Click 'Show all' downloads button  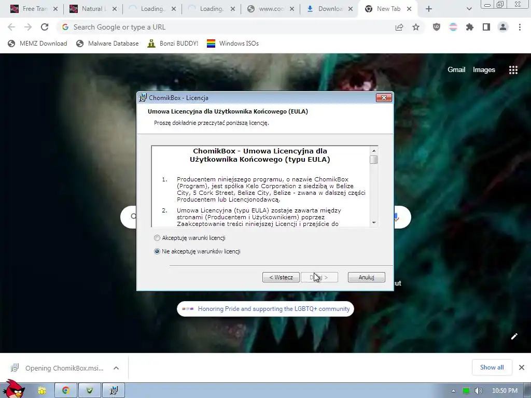point(492,367)
